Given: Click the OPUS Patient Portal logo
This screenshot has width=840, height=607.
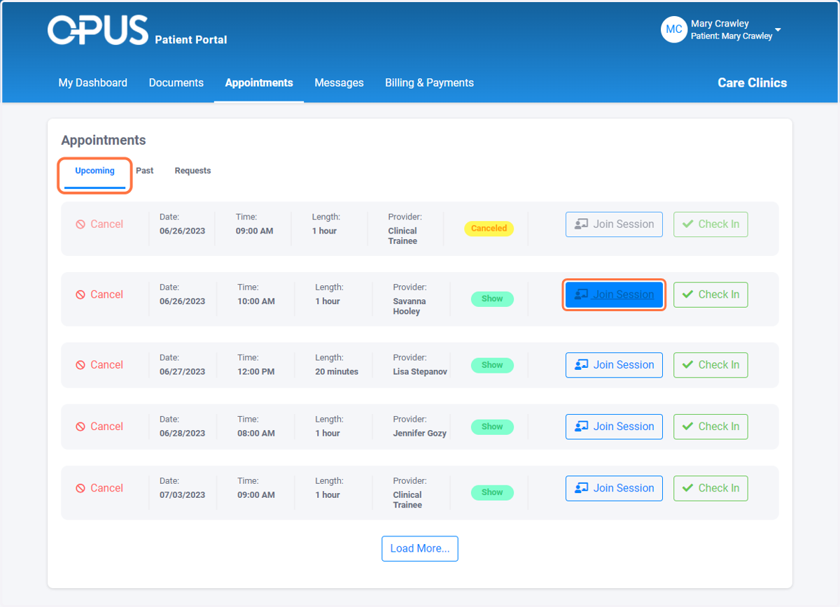Looking at the screenshot, I should [x=137, y=31].
